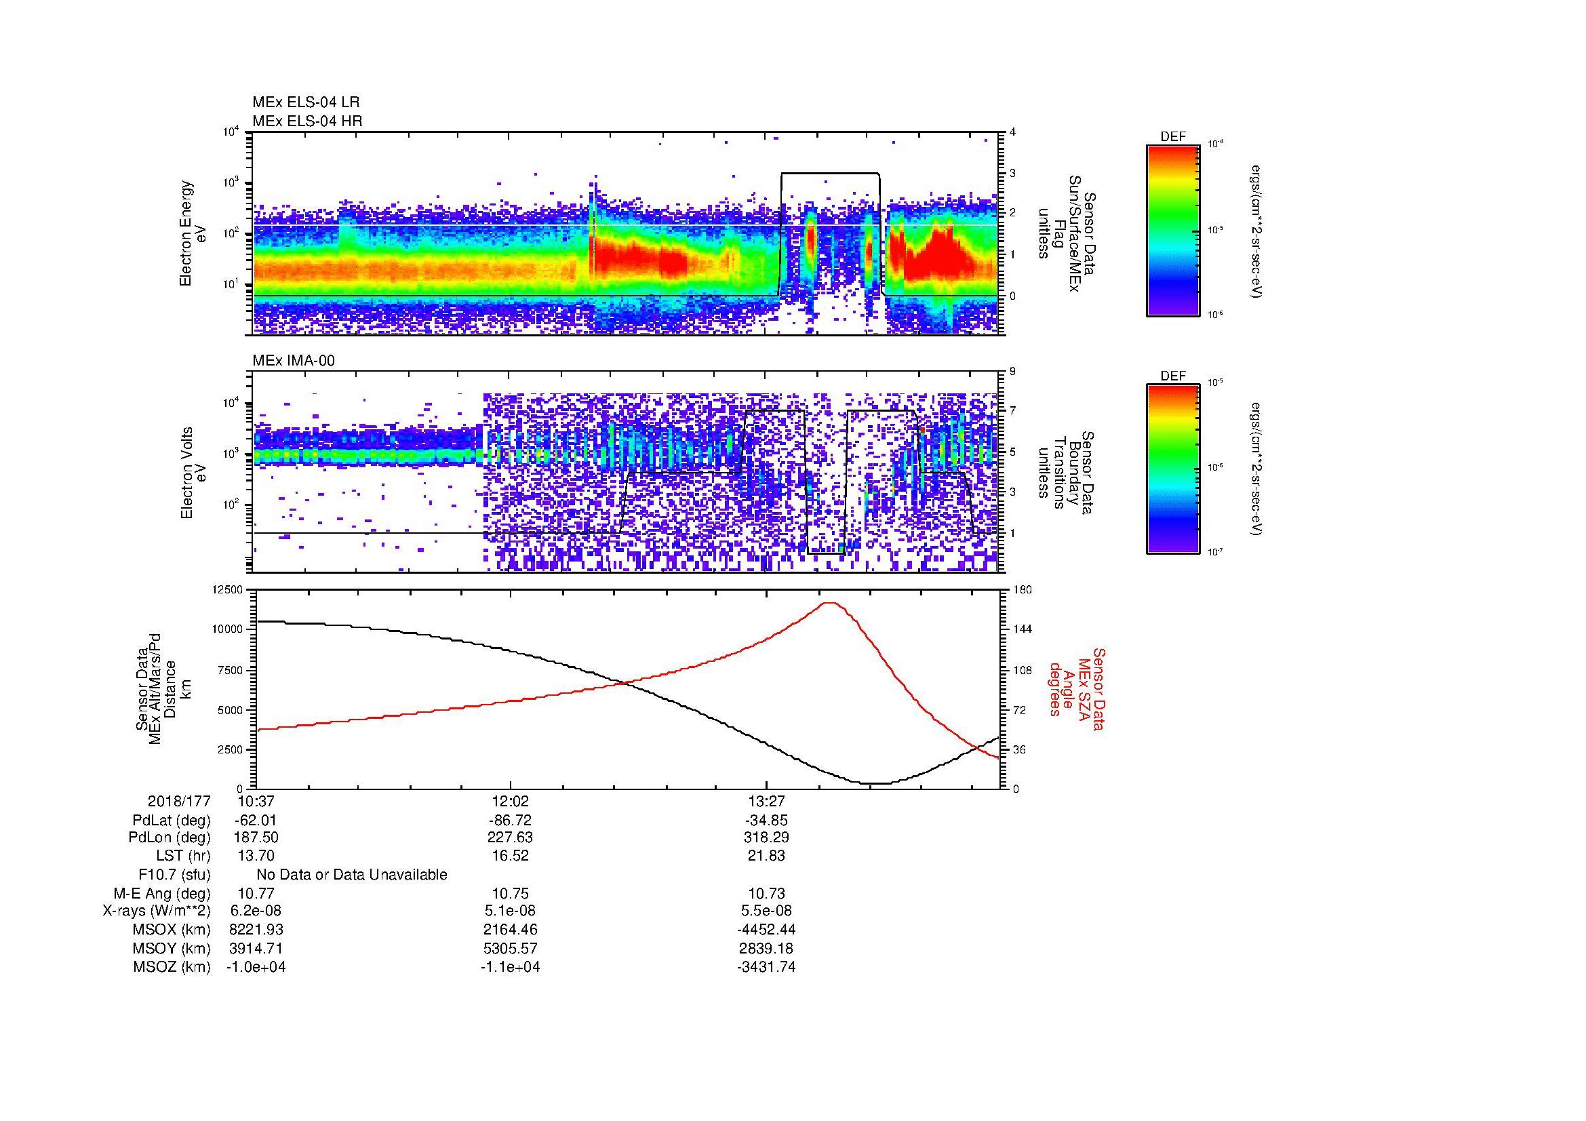Click MSOZ value '-1.0e+04'
Image resolution: width=1586 pixels, height=1121 pixels.
pos(256,967)
